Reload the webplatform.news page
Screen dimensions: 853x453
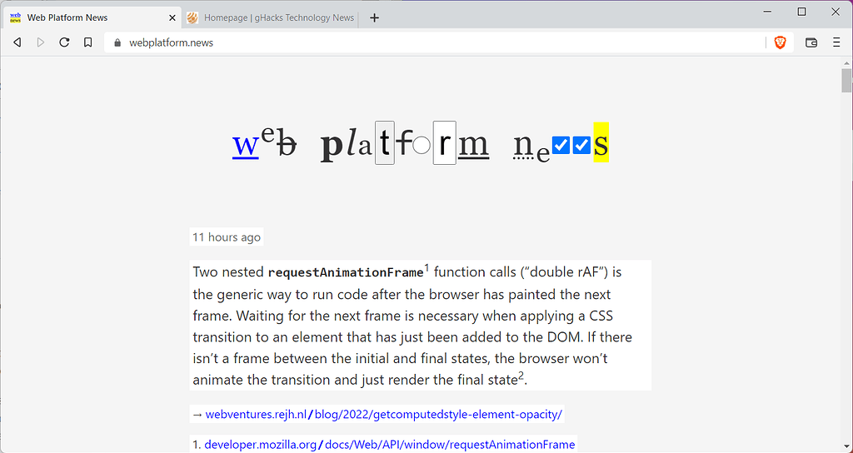click(64, 42)
